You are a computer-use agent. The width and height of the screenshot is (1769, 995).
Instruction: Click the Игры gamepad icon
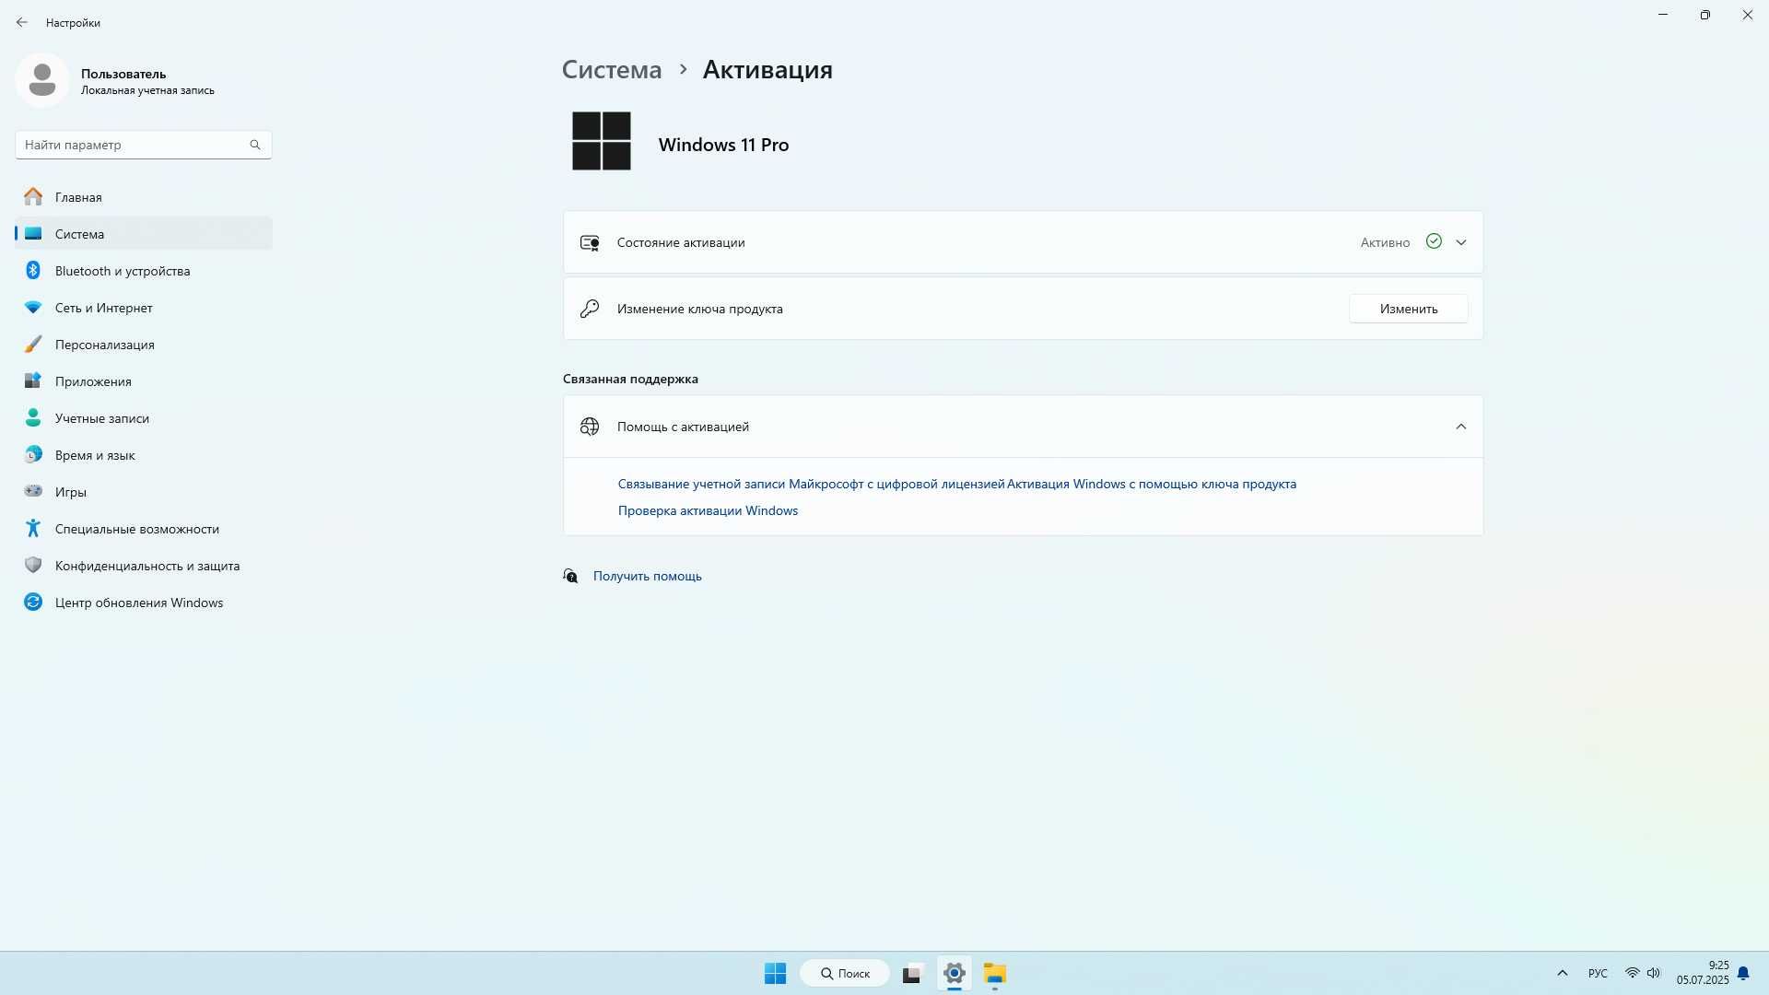[x=33, y=491]
